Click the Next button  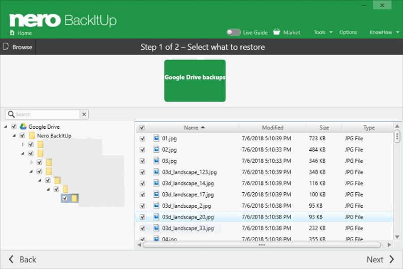[380, 259]
